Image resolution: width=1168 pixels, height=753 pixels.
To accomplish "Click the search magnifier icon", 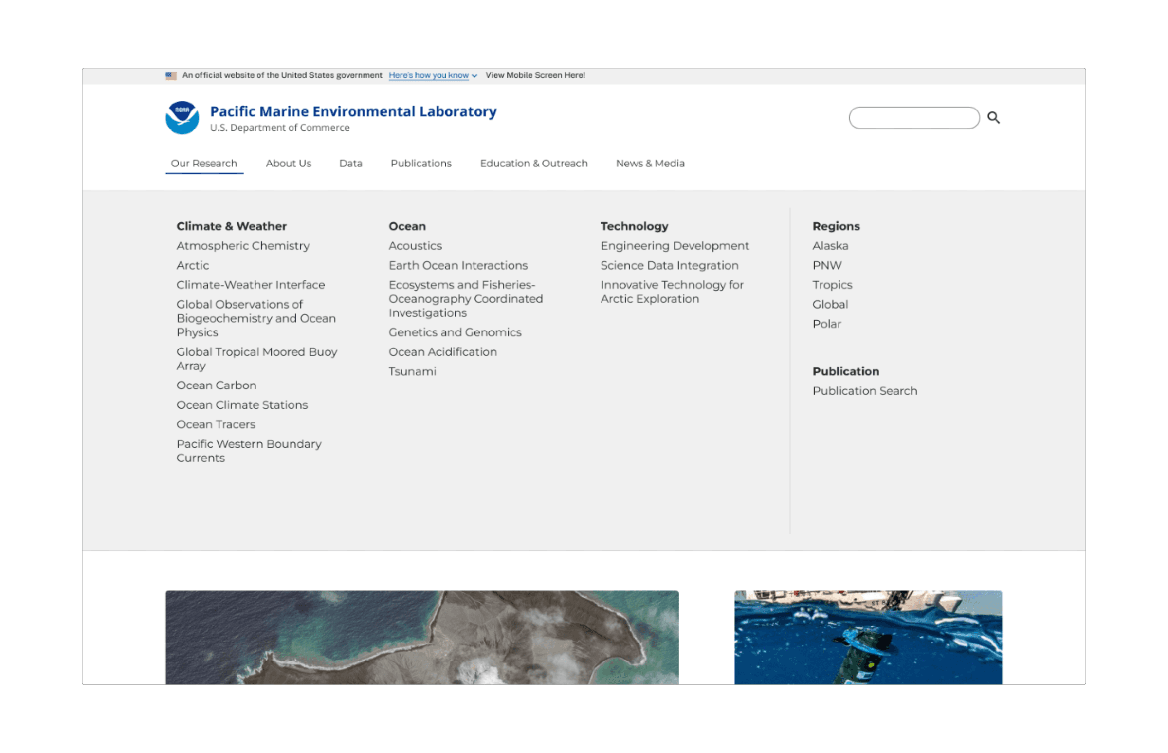I will [x=993, y=118].
